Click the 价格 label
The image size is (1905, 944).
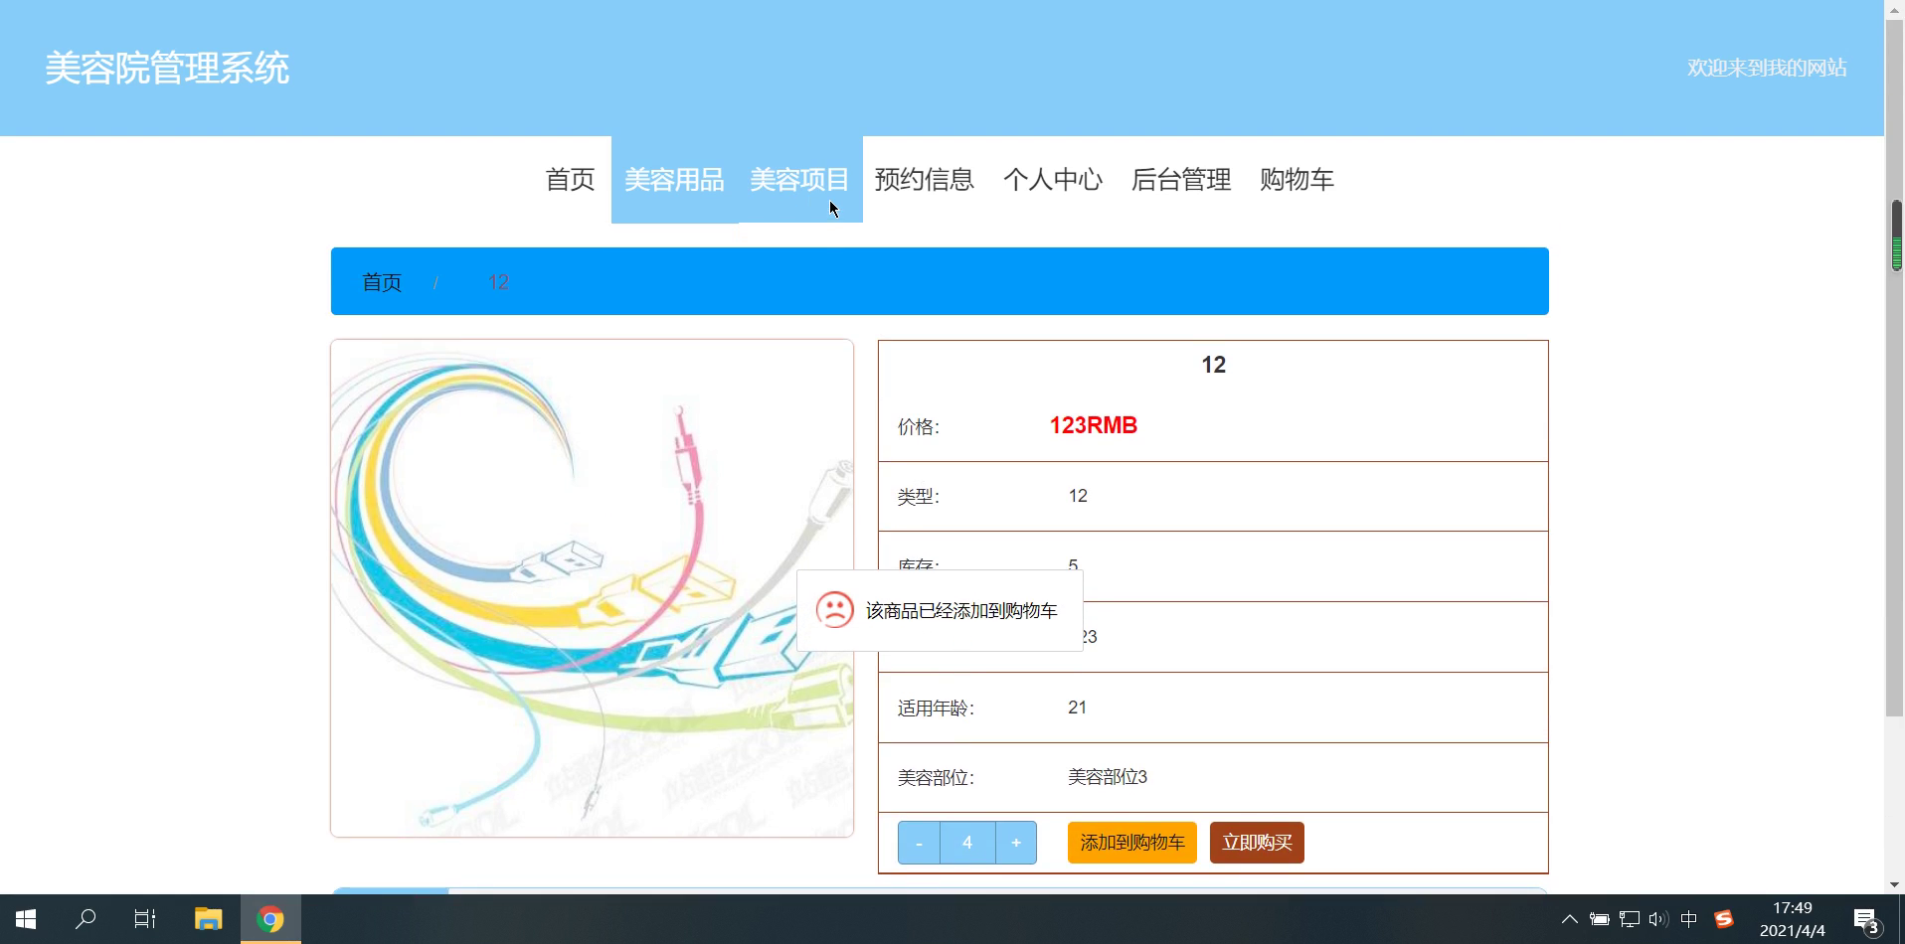click(919, 427)
